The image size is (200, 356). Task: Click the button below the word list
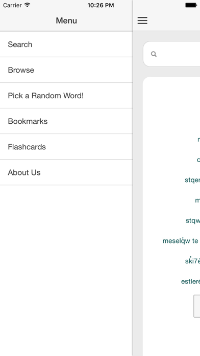196,306
